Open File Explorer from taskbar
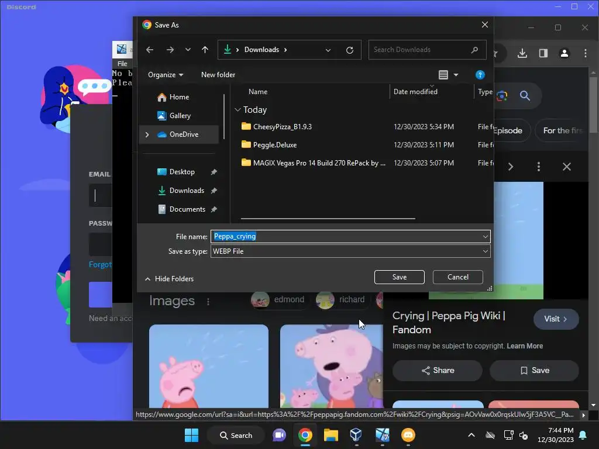Viewport: 599px width, 449px height. tap(331, 435)
